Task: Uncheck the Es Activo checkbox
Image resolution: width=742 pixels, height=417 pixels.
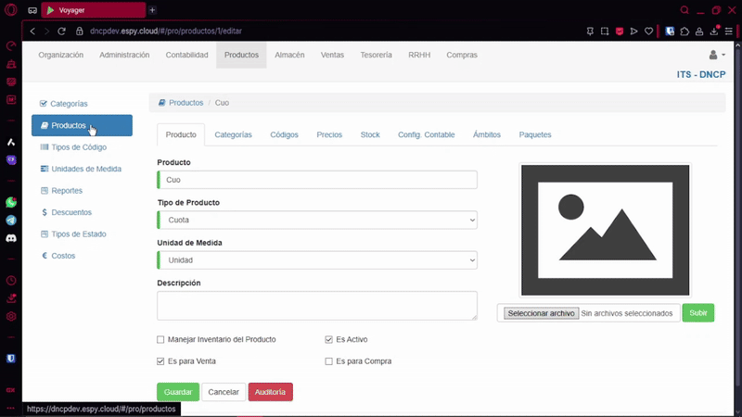Action: [329, 340]
